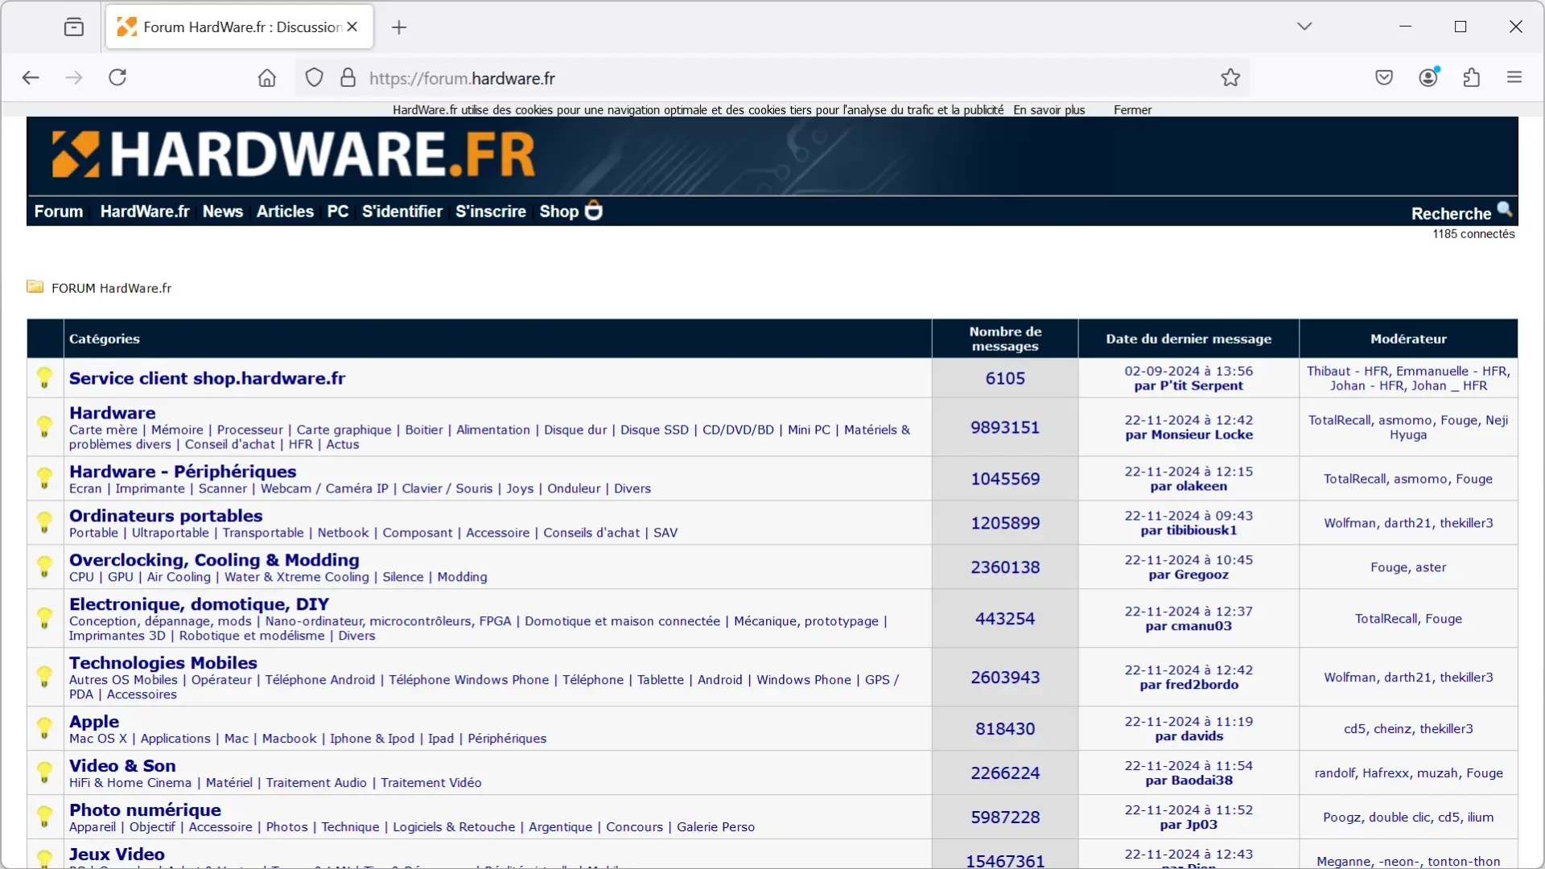Image resolution: width=1545 pixels, height=869 pixels.
Task: Click the URL address bar
Action: (772, 78)
